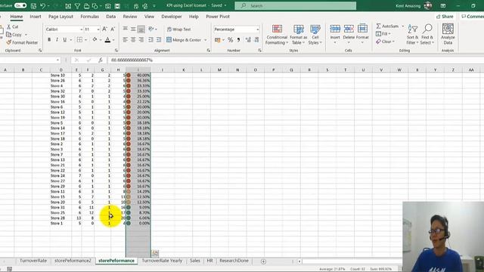484x272 pixels.
Task: Open the Data ribbon tab
Action: pos(111,17)
